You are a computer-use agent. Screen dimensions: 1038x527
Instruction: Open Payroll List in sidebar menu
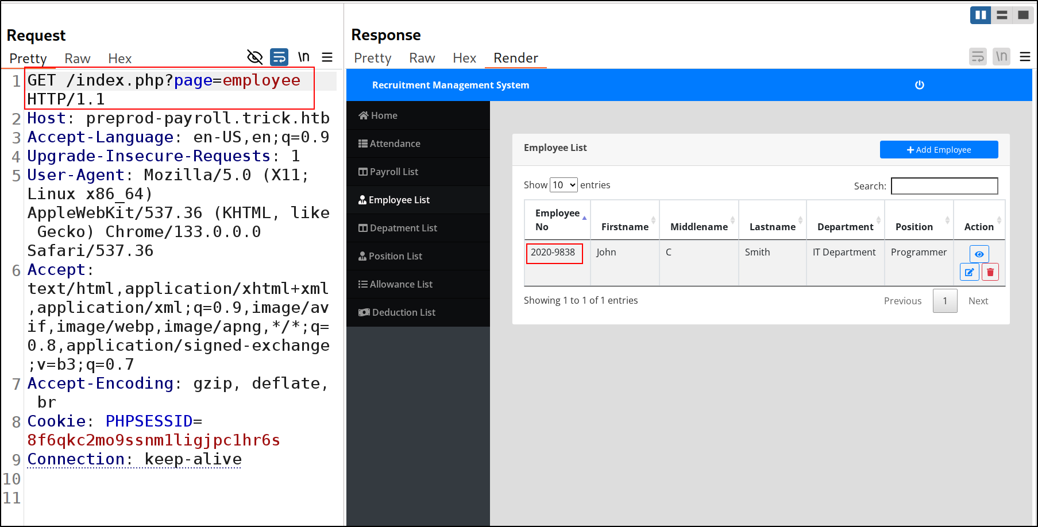click(x=393, y=172)
